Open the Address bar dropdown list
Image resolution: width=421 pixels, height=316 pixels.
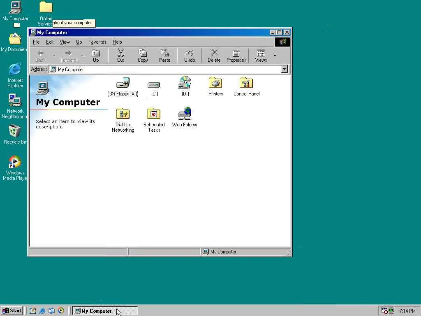pos(285,69)
